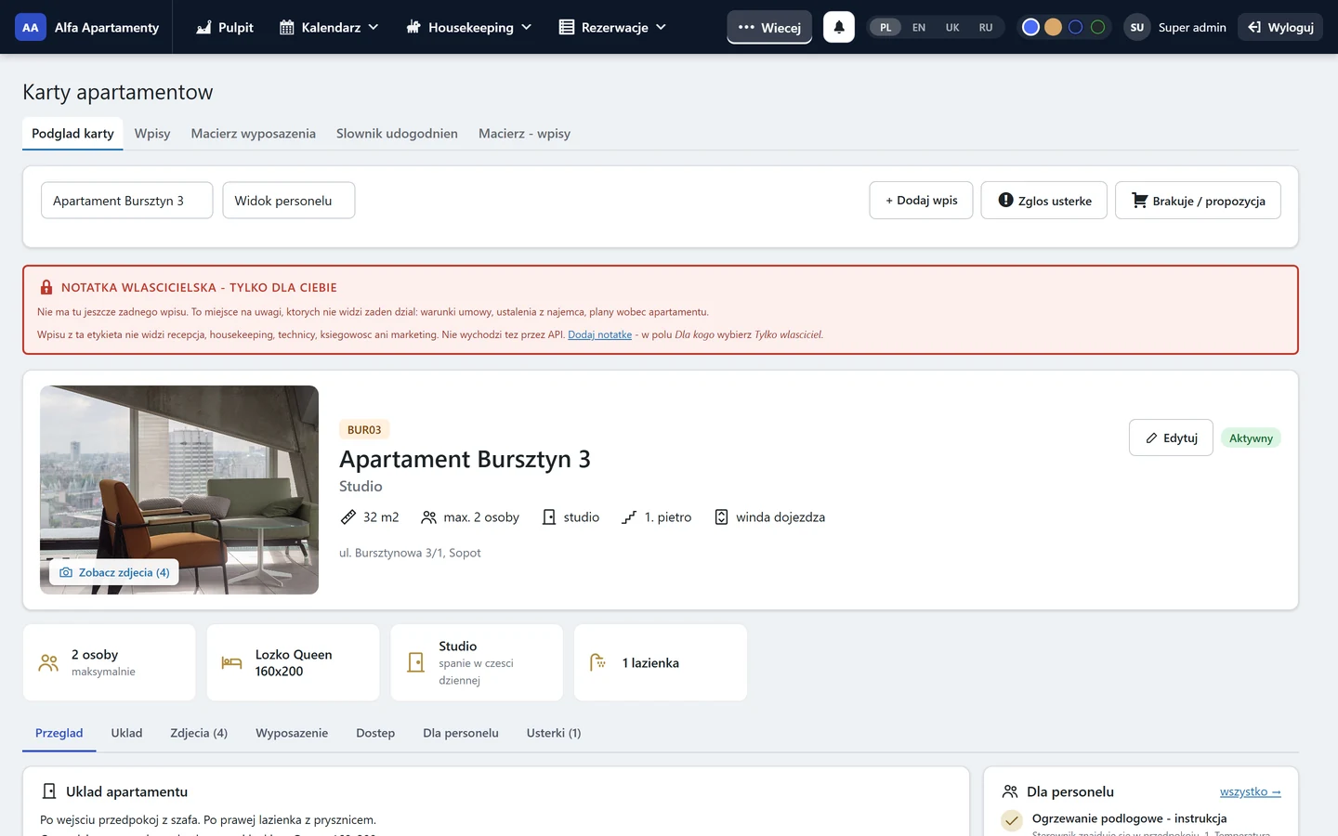Click the BUR03 apartment code badge

coord(364,430)
